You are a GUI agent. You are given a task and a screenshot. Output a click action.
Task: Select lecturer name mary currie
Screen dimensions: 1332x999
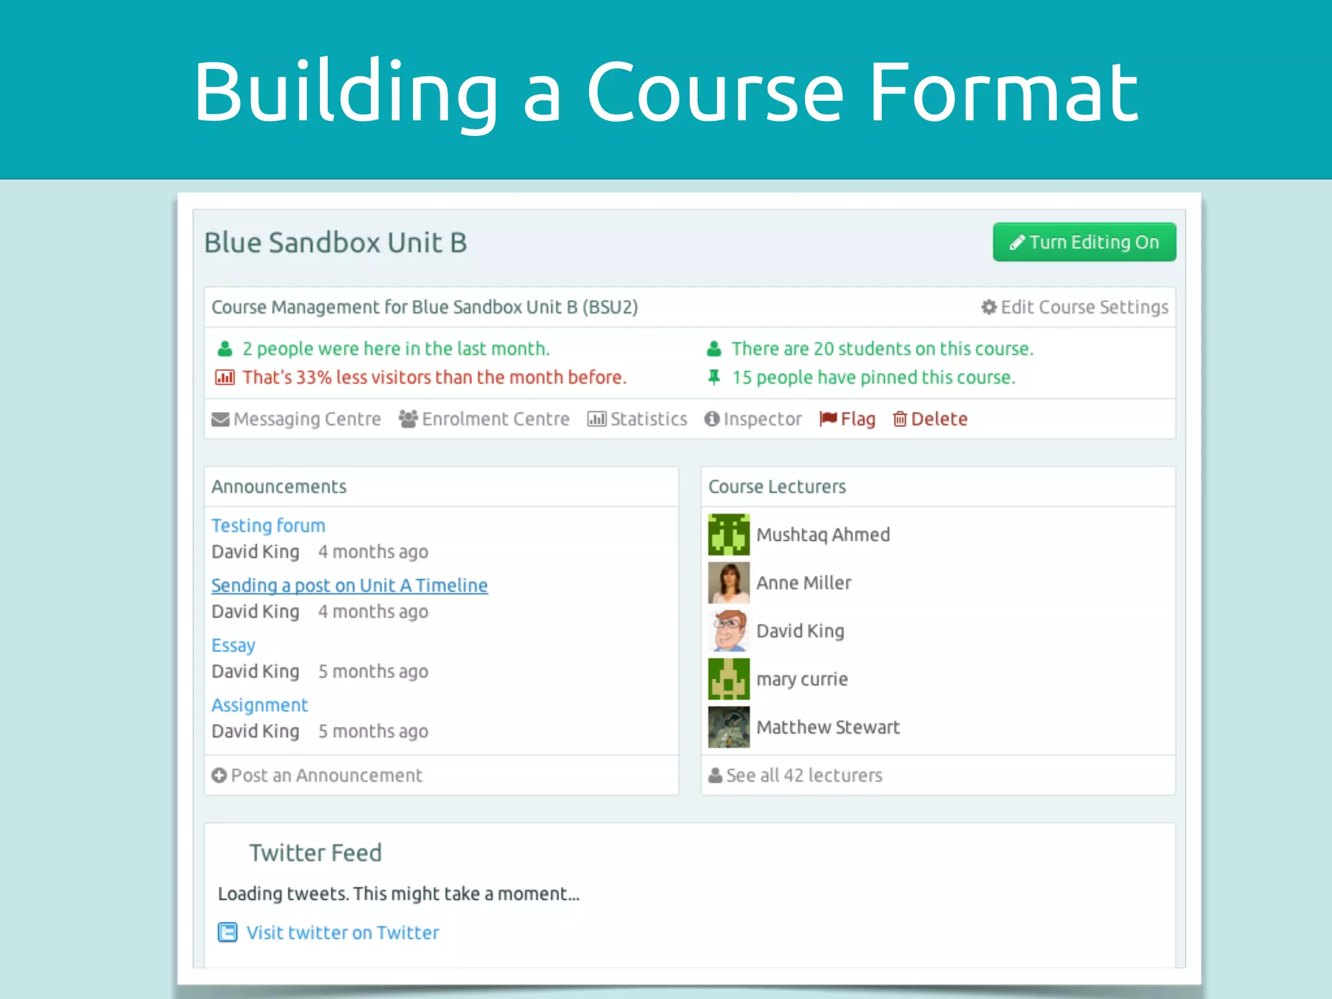802,679
